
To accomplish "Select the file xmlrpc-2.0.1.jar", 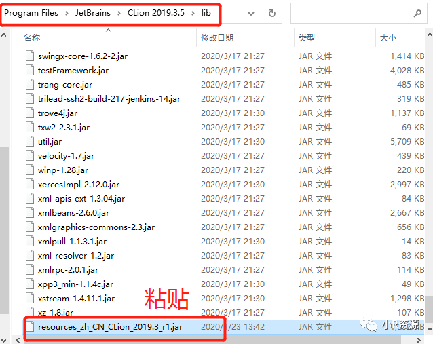I will 68,270.
